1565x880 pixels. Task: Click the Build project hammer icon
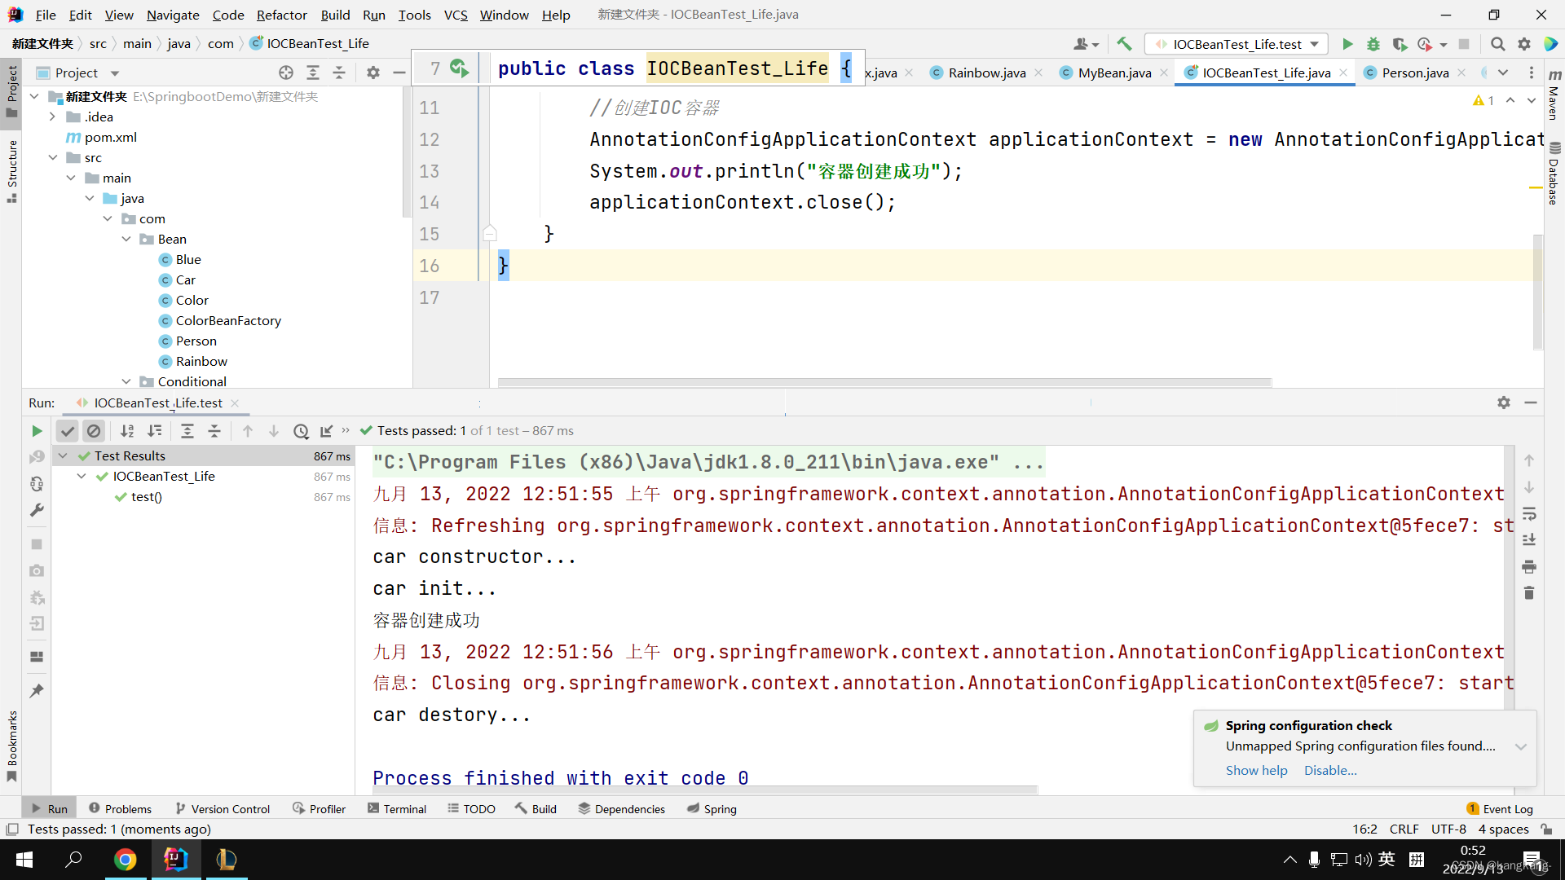(x=1124, y=44)
